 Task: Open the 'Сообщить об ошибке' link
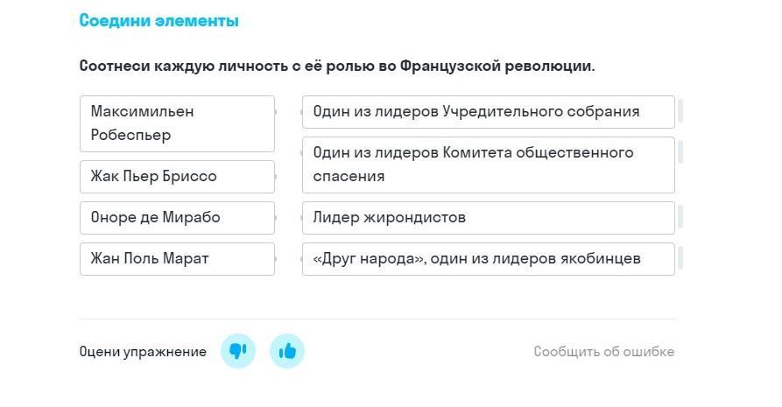point(603,352)
